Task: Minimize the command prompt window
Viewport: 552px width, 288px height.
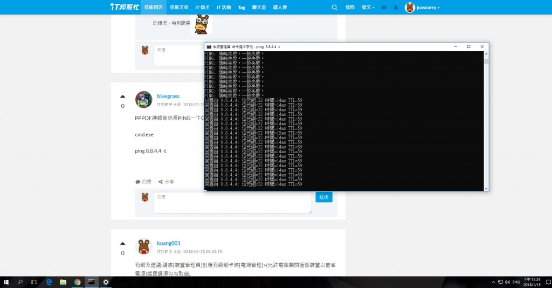Action: point(456,46)
